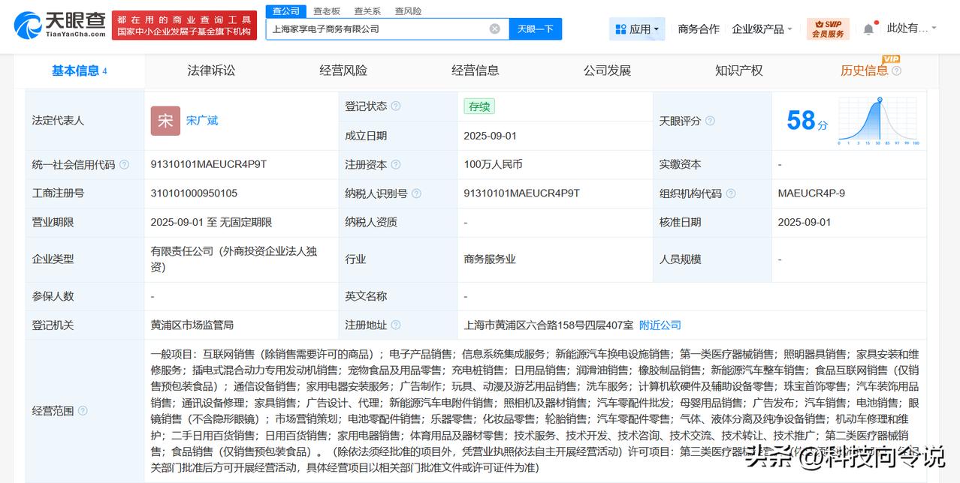The image size is (960, 483).
Task: Expand the 企业级产品 menu
Action: [763, 29]
